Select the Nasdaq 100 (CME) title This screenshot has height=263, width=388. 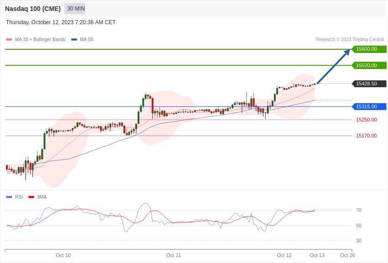click(x=33, y=9)
